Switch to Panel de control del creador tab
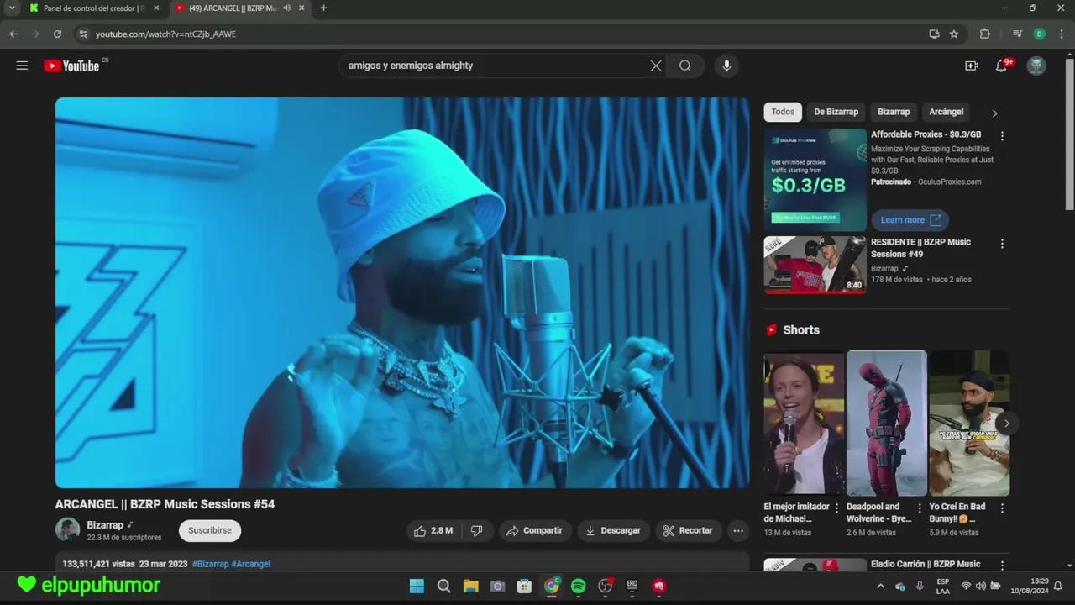 pos(92,8)
